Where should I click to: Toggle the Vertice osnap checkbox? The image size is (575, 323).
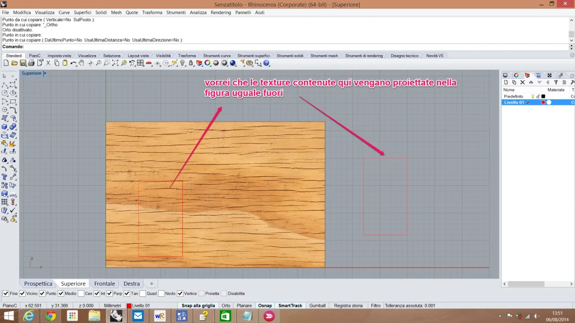click(x=180, y=293)
